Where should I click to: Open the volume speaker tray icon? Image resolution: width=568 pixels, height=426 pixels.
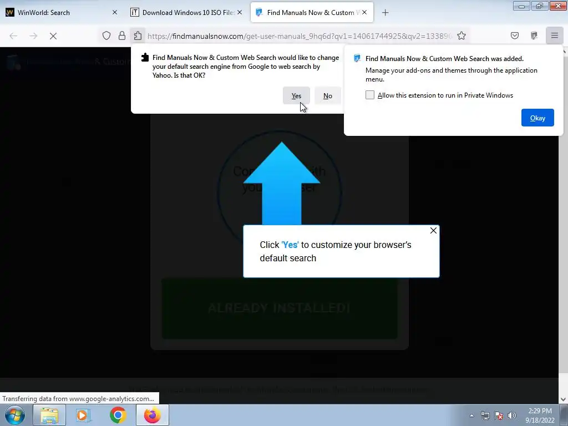pos(511,415)
